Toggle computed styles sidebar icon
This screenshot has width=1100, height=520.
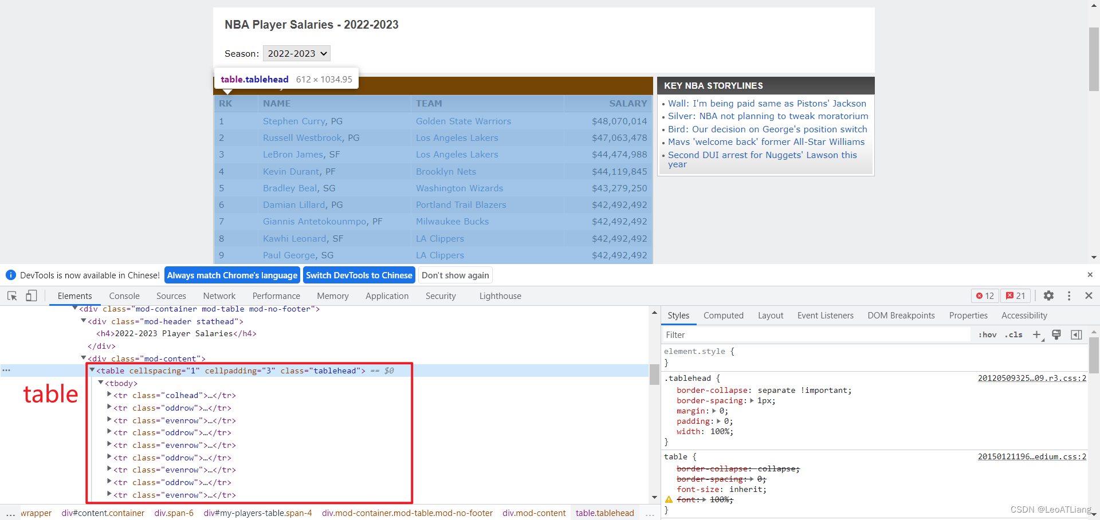coord(1077,334)
